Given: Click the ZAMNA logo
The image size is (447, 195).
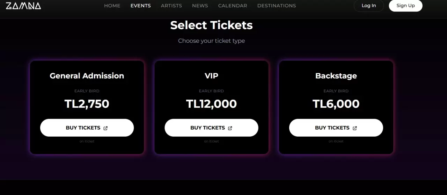Looking at the screenshot, I should click(x=23, y=6).
